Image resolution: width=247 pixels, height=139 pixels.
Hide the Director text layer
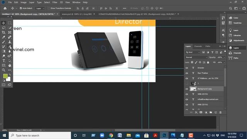187,68
